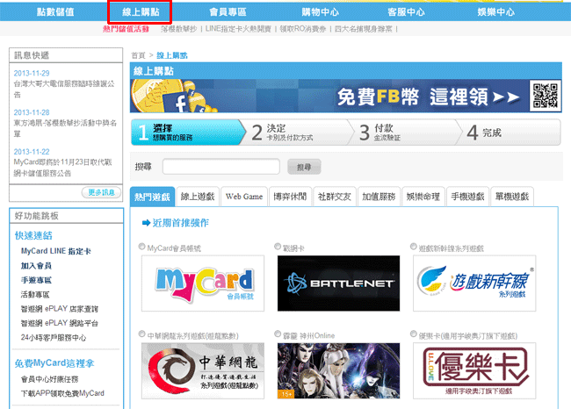
Task: Click the Battle.net logo image
Action: tap(339, 283)
